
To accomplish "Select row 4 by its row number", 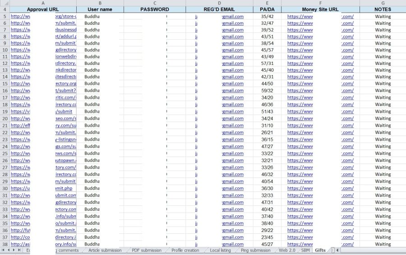I will (5, 9).
